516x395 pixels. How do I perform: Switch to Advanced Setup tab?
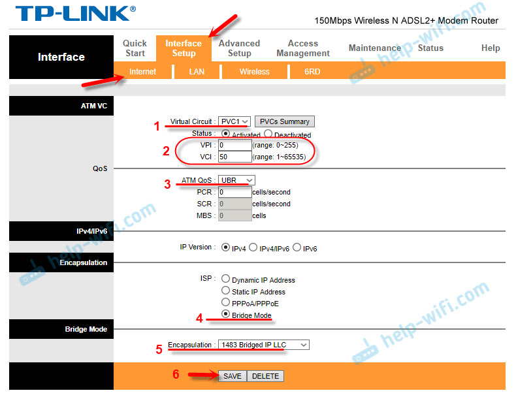(239, 48)
